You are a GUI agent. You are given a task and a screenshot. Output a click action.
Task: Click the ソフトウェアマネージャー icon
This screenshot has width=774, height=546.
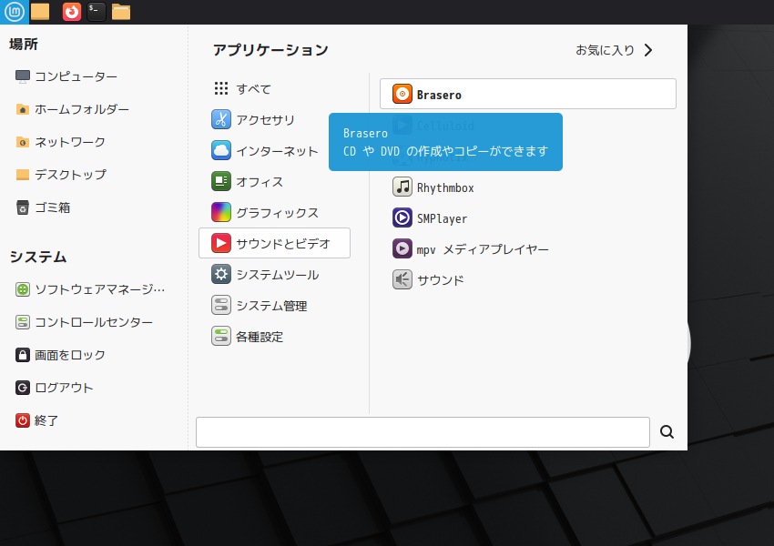[x=22, y=289]
